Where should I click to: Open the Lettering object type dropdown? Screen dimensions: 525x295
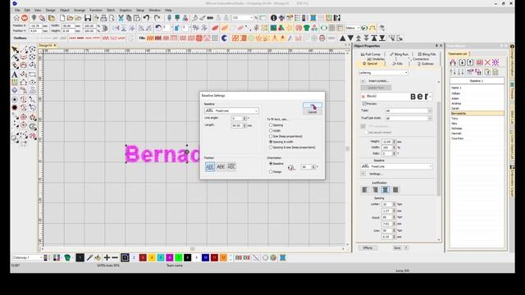coord(383,73)
